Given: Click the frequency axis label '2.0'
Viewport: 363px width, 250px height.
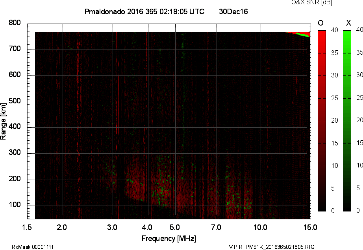Looking at the screenshot, I should click(62, 227).
